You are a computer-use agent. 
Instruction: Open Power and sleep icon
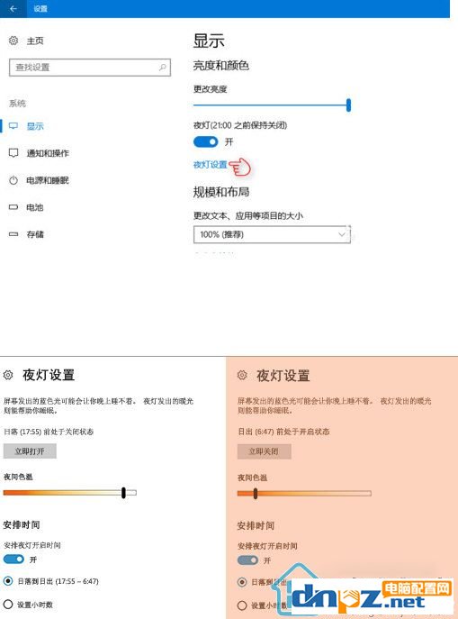coord(13,180)
